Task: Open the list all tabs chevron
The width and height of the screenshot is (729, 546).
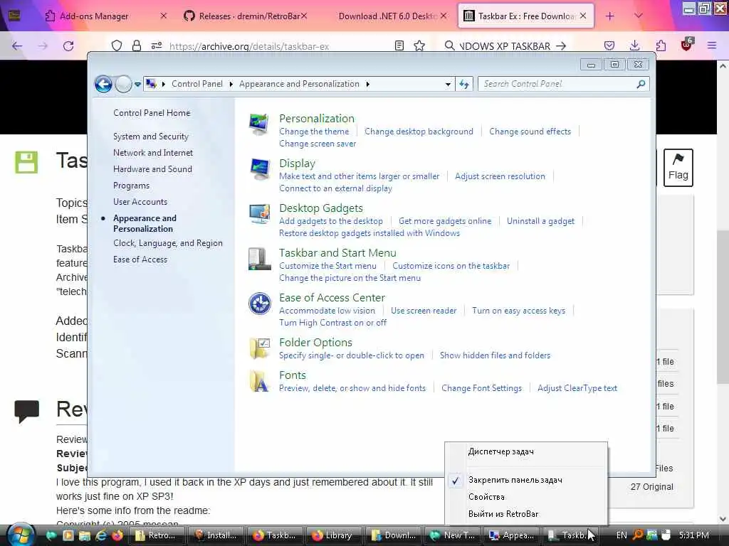Action: coord(639,16)
